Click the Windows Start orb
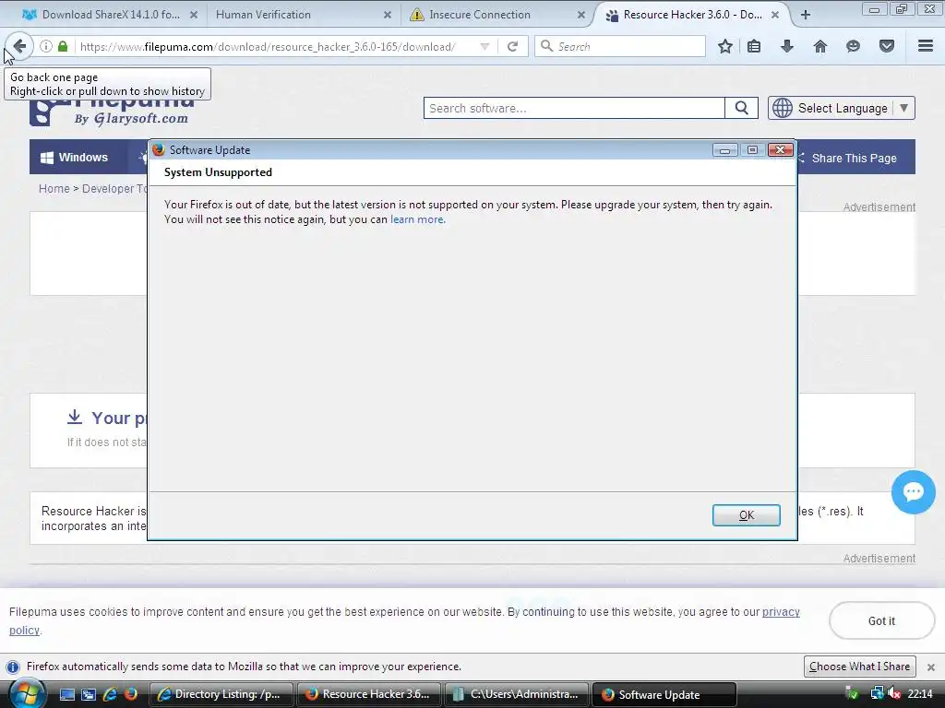The image size is (945, 708). [27, 694]
